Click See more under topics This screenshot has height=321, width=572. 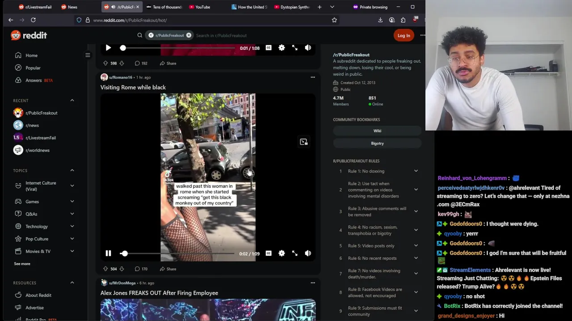point(22,264)
